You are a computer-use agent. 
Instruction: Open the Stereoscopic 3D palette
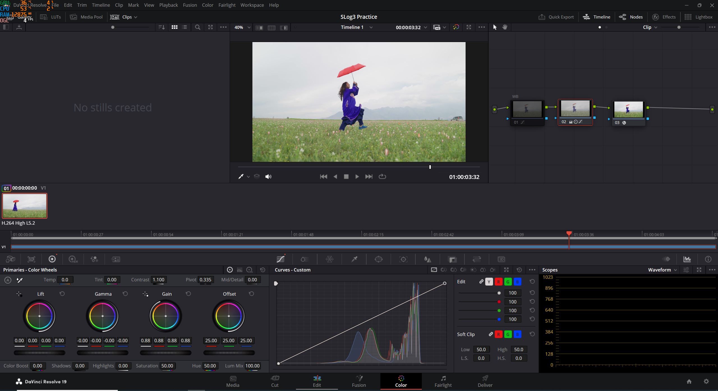pyautogui.click(x=501, y=259)
